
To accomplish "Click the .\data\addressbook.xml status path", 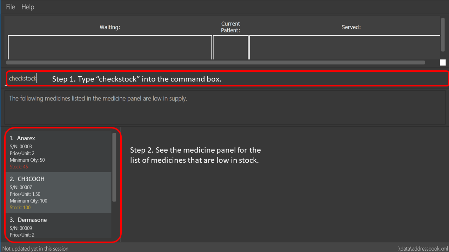I will pos(423,248).
